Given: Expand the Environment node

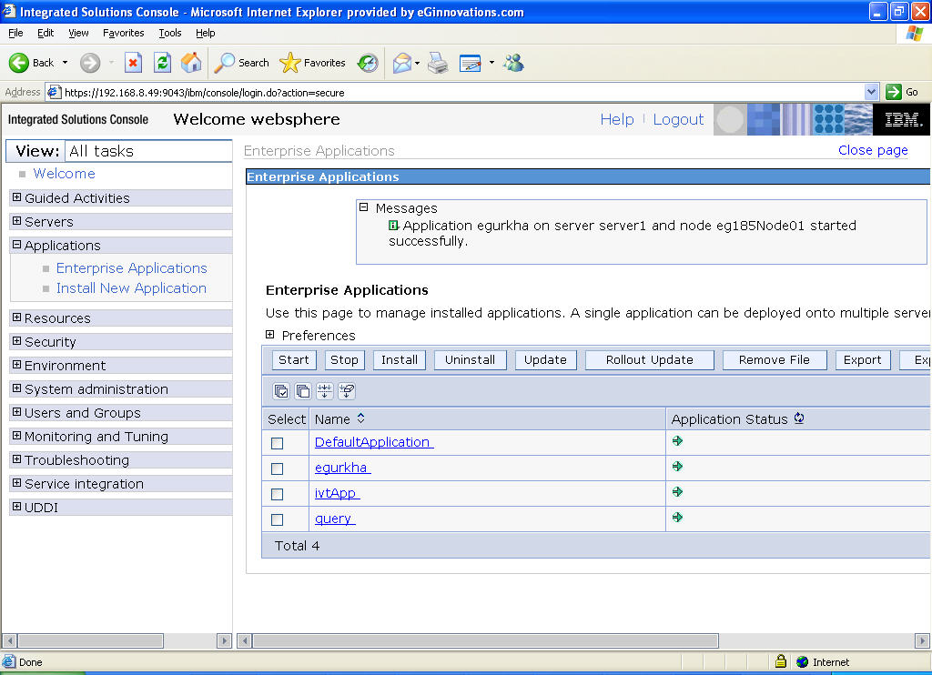Looking at the screenshot, I should click(x=16, y=365).
